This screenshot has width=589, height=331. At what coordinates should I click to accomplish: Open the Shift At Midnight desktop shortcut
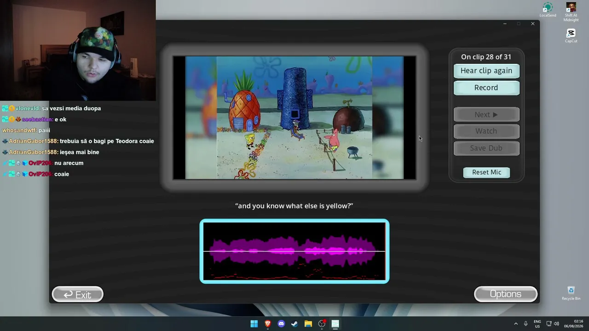point(571,12)
